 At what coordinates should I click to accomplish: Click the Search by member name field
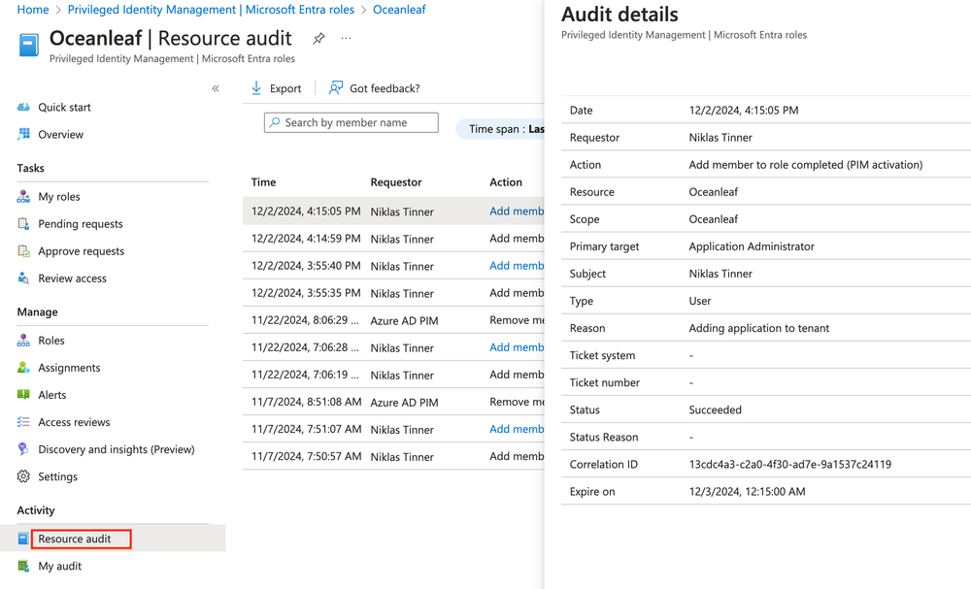[351, 122]
